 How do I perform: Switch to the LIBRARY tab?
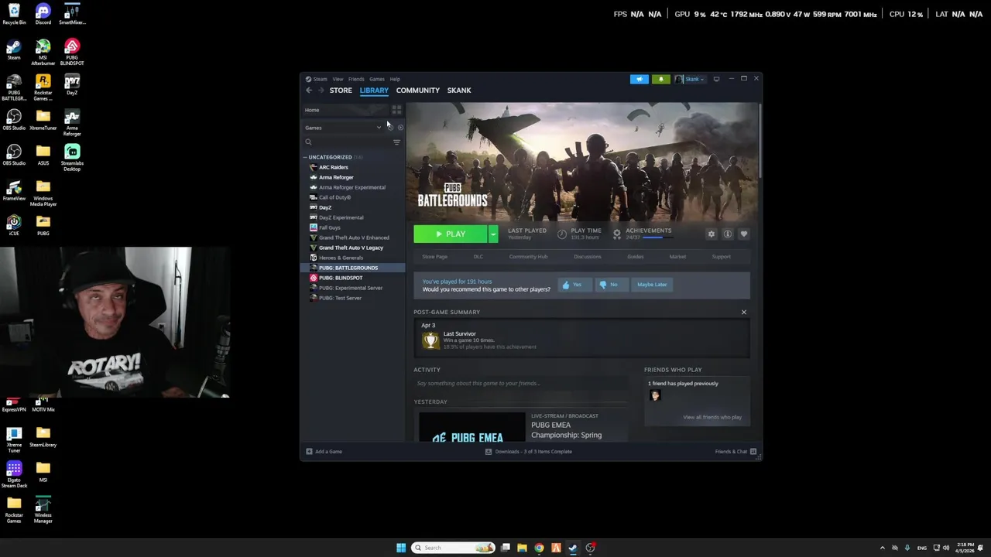tap(374, 91)
